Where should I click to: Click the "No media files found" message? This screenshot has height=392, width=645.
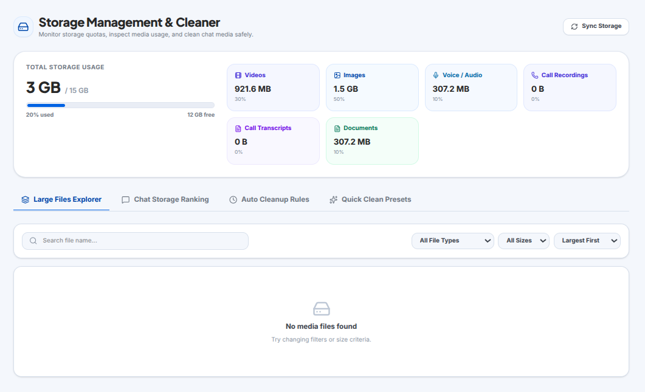(321, 326)
